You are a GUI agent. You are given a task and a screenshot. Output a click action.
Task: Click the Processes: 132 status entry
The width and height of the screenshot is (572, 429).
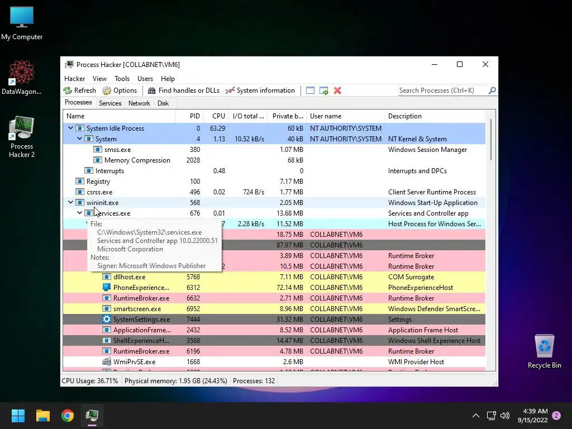254,381
